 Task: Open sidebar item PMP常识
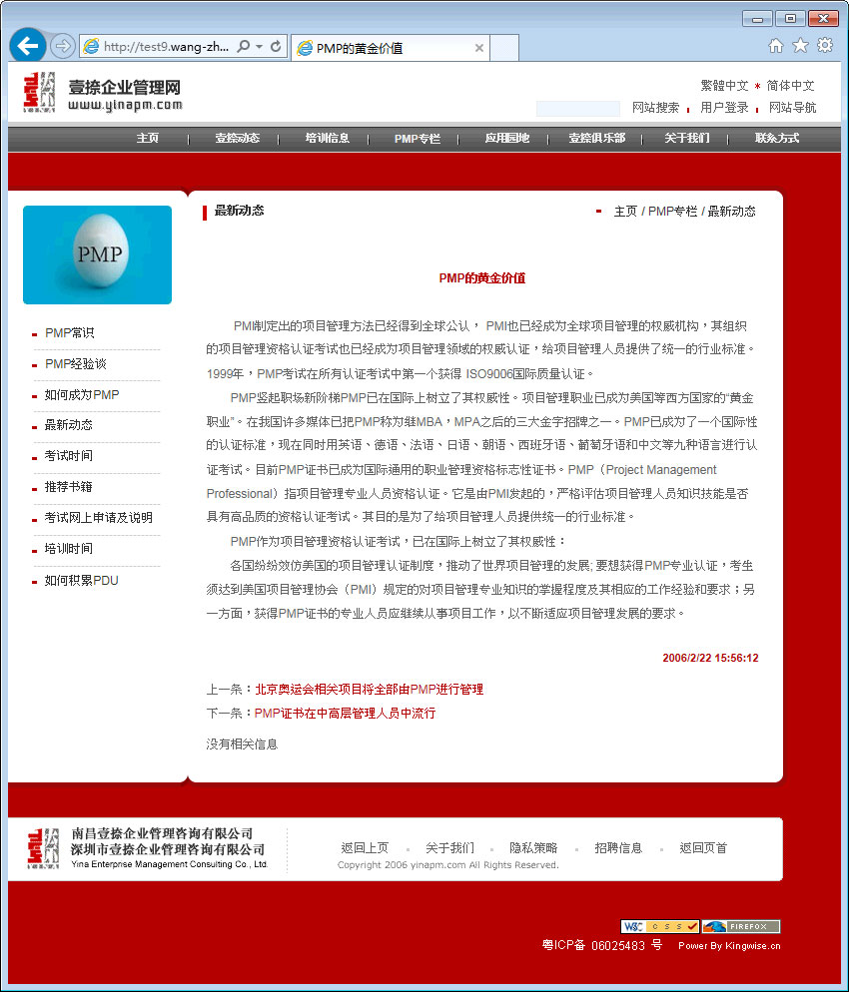click(70, 332)
